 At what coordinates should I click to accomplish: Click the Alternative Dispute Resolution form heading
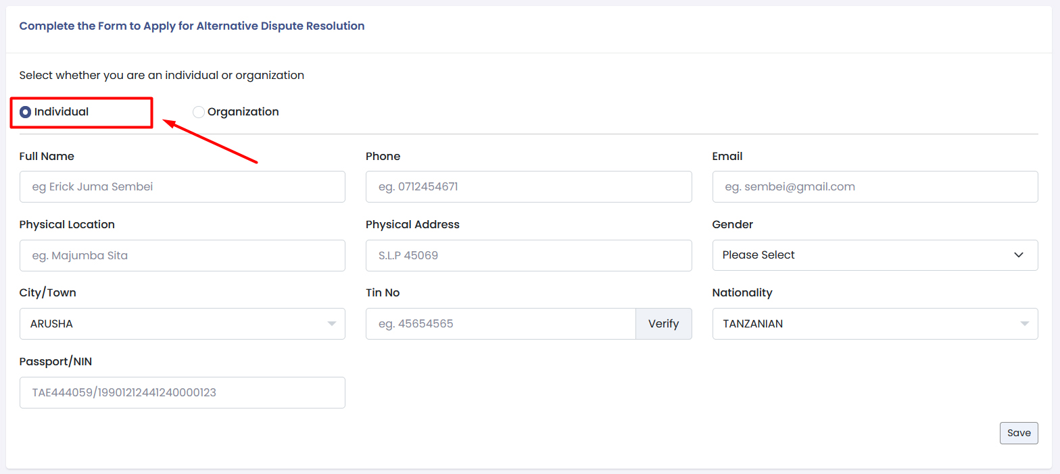point(192,26)
